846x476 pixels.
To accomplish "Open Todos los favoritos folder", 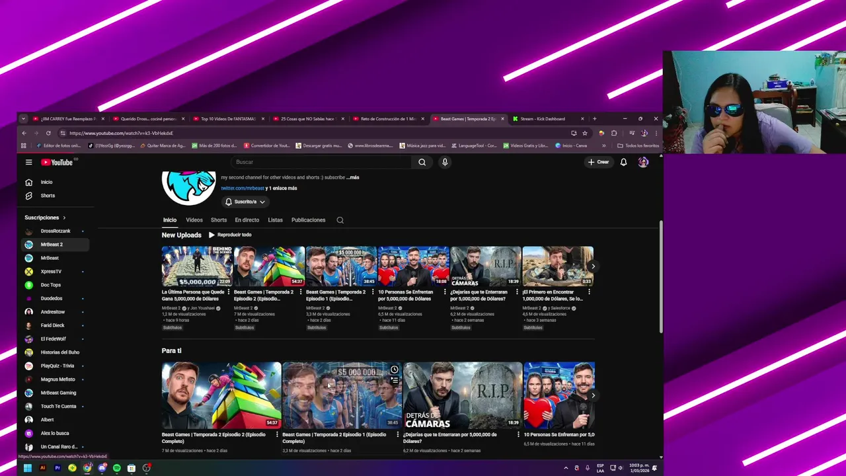I will pos(638,145).
